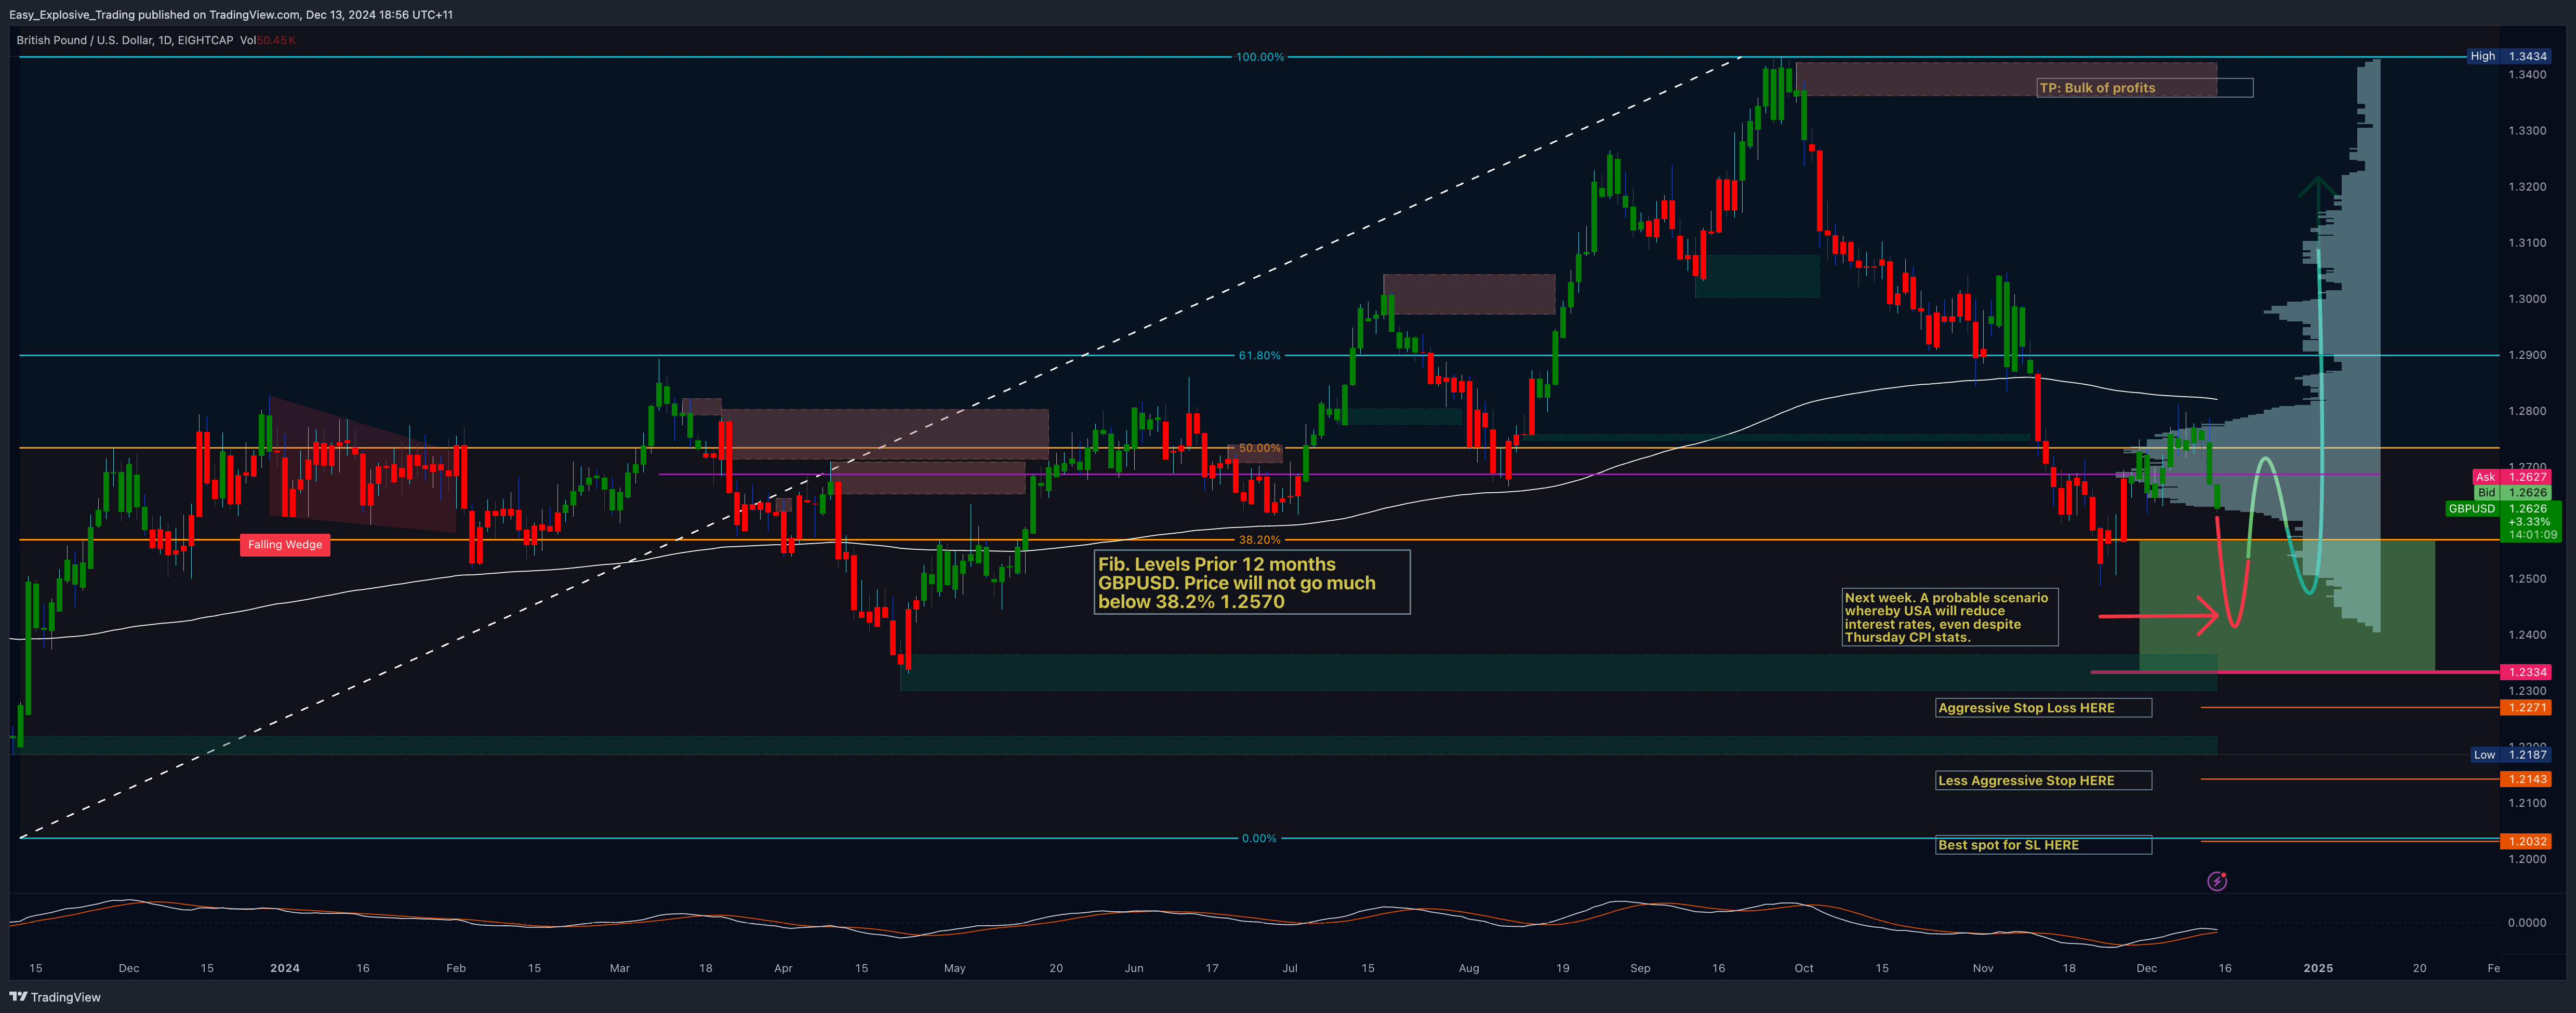2576x1013 pixels.
Task: Click the 61.80% Fibonacci level label
Action: point(1259,356)
